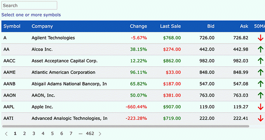Click the red down arrow for Agilent Technologies

point(260,38)
